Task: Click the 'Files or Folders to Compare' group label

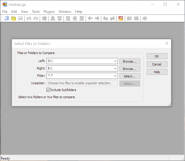Action: coord(36,53)
